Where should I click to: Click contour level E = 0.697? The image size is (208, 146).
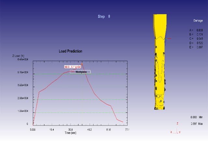195,47
